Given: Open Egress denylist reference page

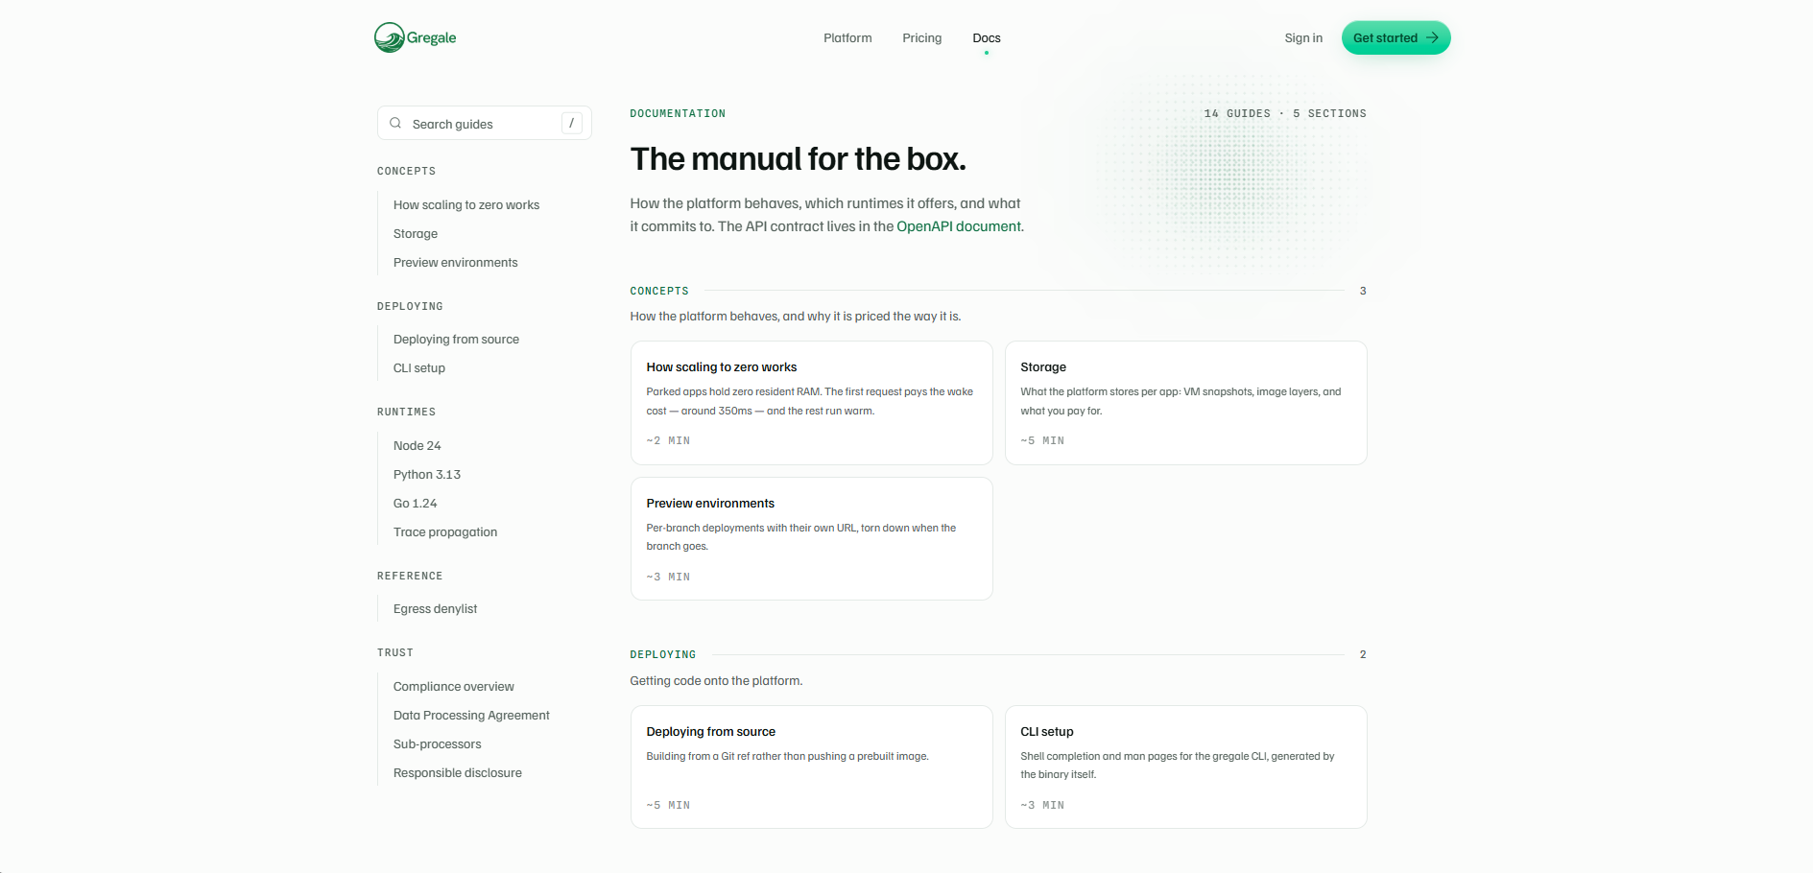Looking at the screenshot, I should 435,609.
